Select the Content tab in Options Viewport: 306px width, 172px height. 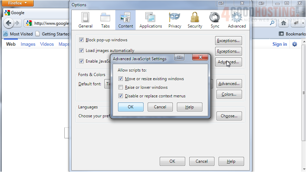pos(125,20)
